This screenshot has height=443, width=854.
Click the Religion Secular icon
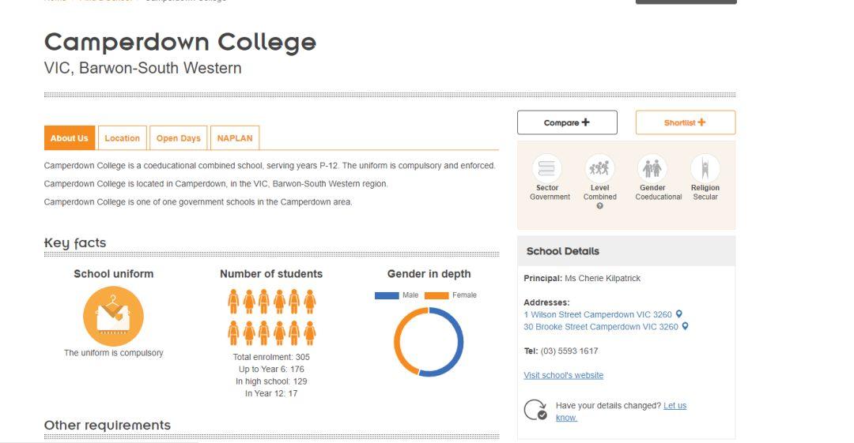[x=705, y=168]
